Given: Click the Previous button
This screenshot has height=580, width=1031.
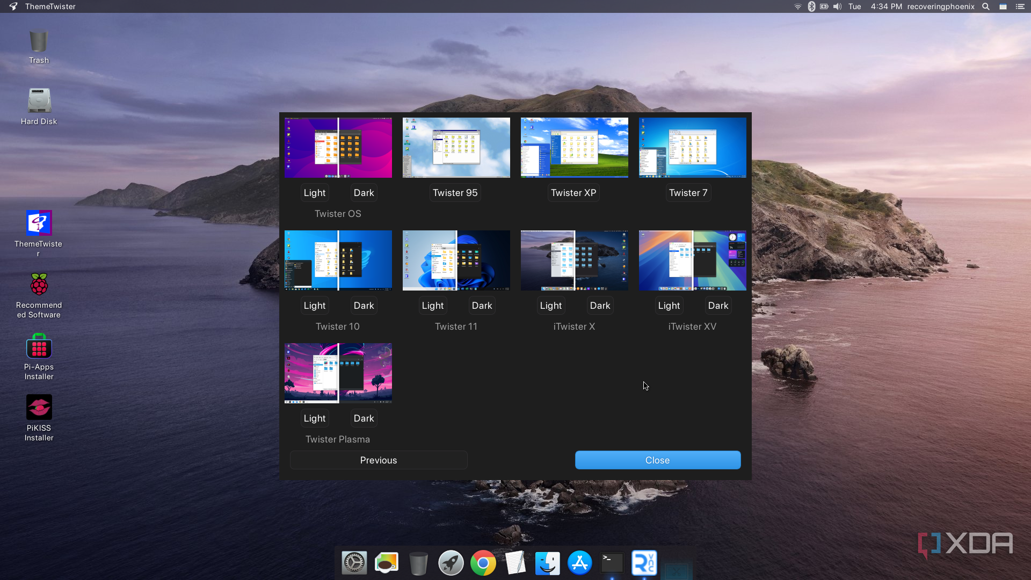Looking at the screenshot, I should [x=379, y=460].
